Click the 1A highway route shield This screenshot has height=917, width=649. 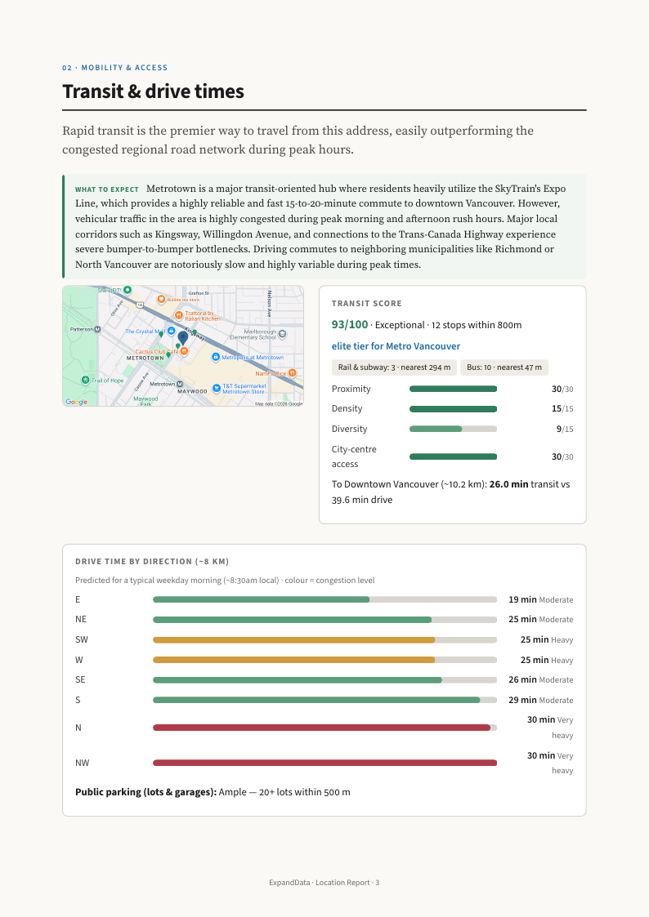click(140, 305)
